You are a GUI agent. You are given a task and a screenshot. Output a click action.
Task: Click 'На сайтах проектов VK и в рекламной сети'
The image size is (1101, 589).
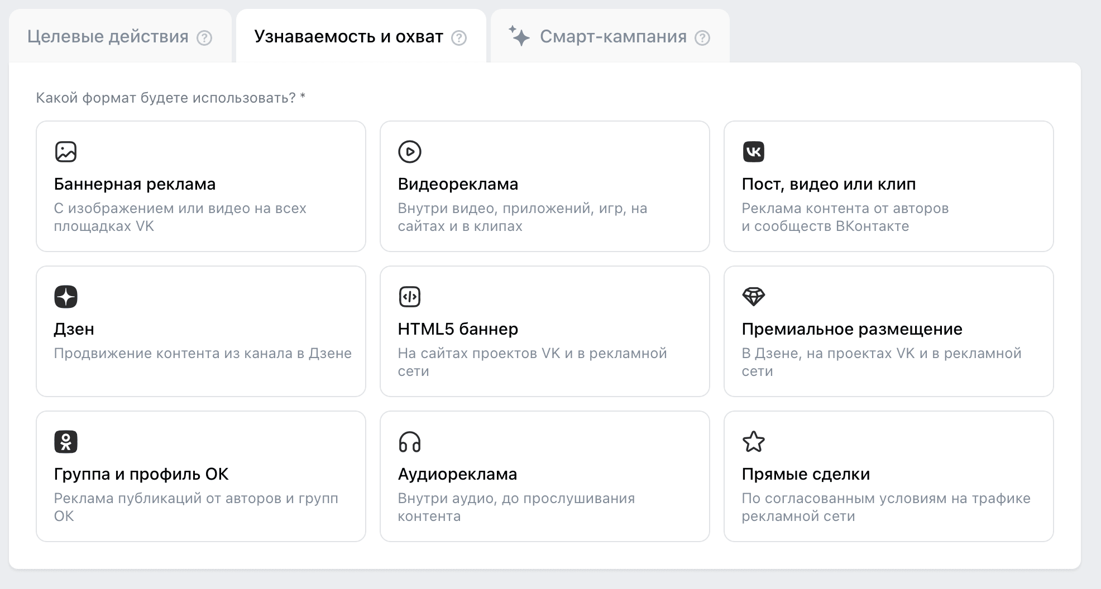533,362
